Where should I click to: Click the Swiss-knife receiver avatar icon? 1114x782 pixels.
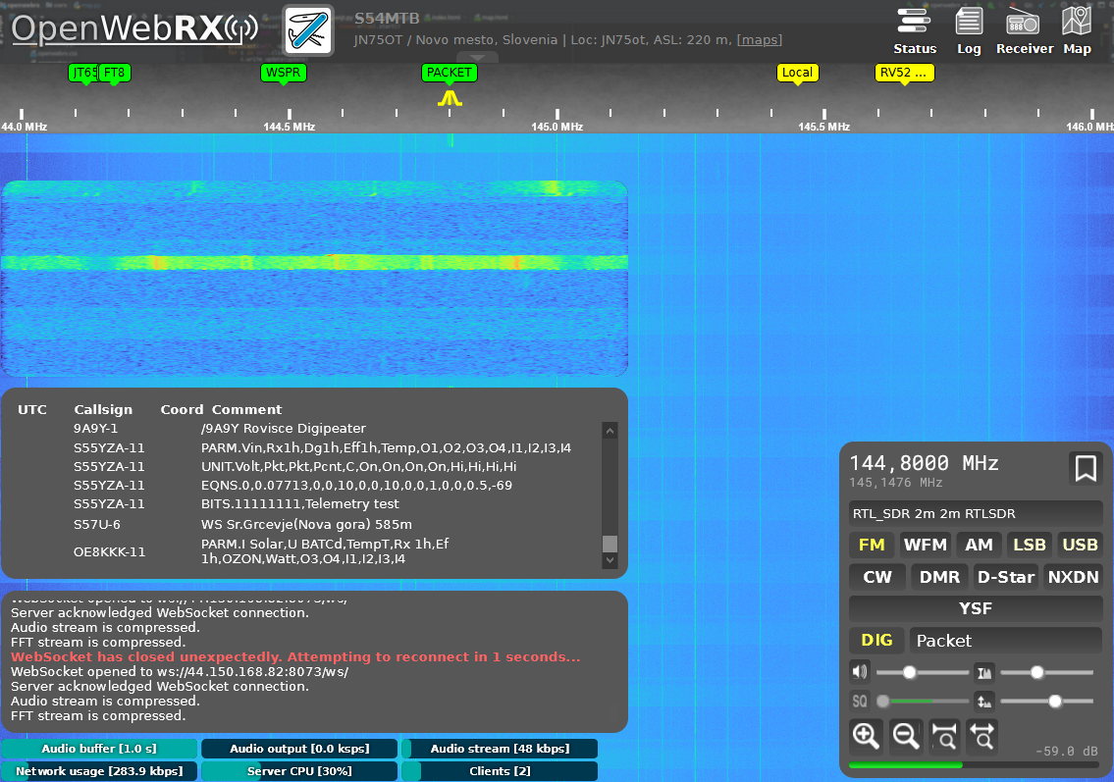[x=308, y=30]
